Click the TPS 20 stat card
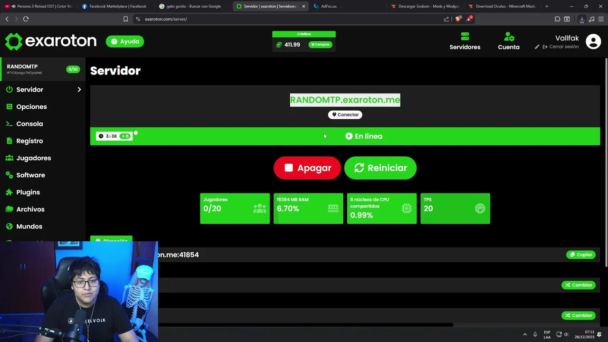Image resolution: width=608 pixels, height=342 pixels. 455,208
